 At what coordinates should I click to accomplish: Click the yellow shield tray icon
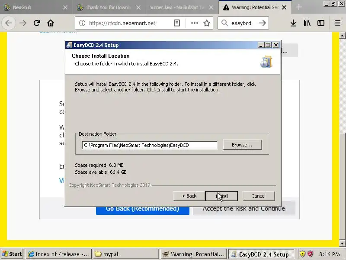click(302, 254)
